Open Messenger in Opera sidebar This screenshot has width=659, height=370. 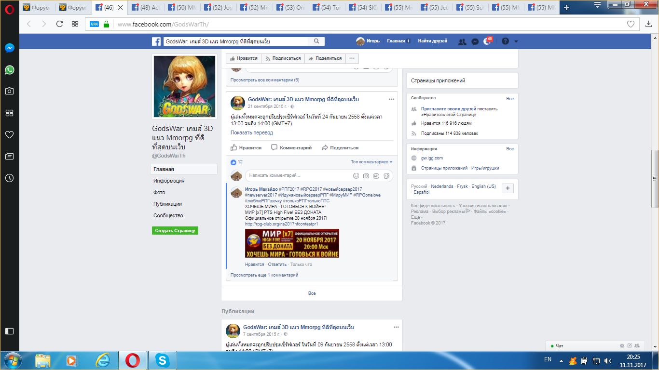[x=10, y=48]
